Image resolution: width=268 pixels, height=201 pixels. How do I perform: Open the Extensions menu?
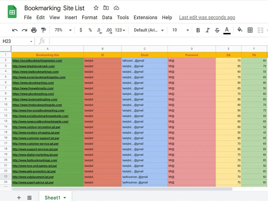pyautogui.click(x=146, y=17)
